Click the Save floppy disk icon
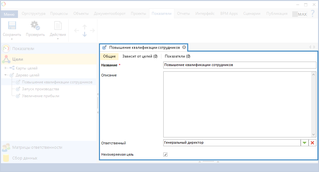The height and width of the screenshot is (172, 319). [12, 26]
